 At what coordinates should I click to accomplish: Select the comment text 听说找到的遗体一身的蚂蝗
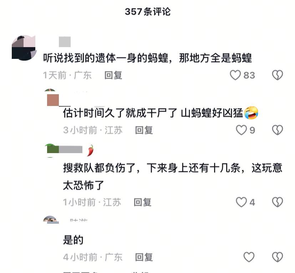pyautogui.click(x=106, y=58)
